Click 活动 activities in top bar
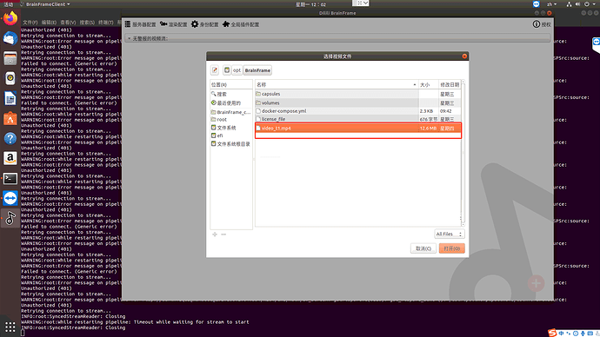The width and height of the screenshot is (600, 337). coord(9,4)
